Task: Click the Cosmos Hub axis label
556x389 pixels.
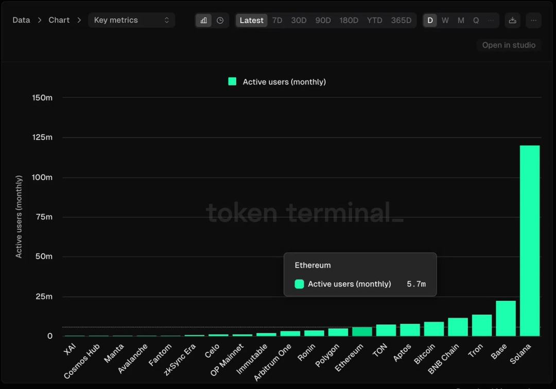Action: click(82, 361)
